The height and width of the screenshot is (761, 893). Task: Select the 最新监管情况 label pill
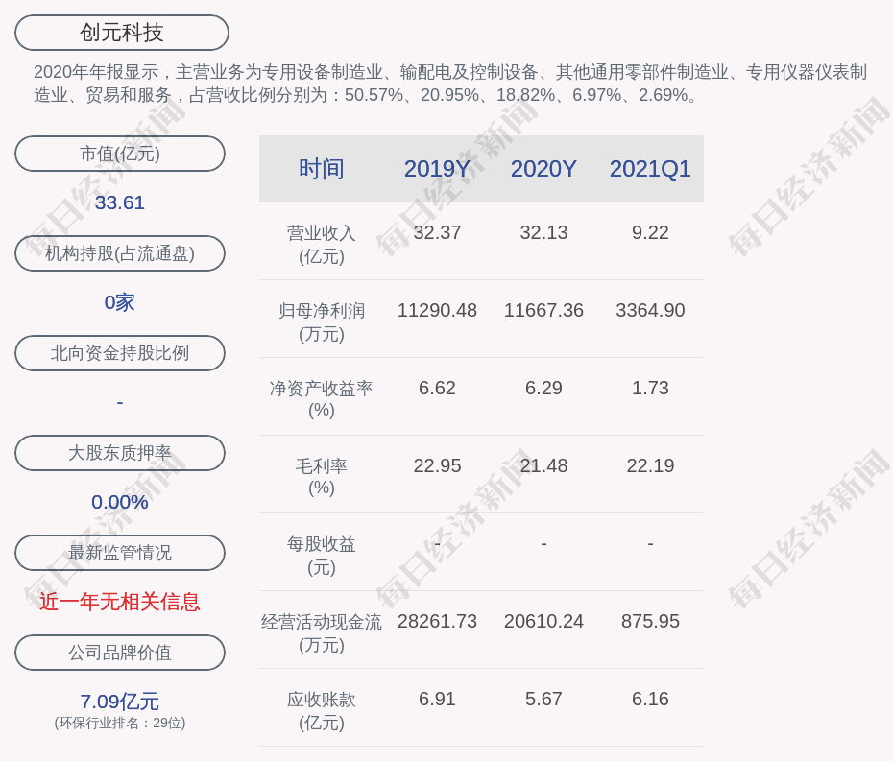[x=120, y=553]
